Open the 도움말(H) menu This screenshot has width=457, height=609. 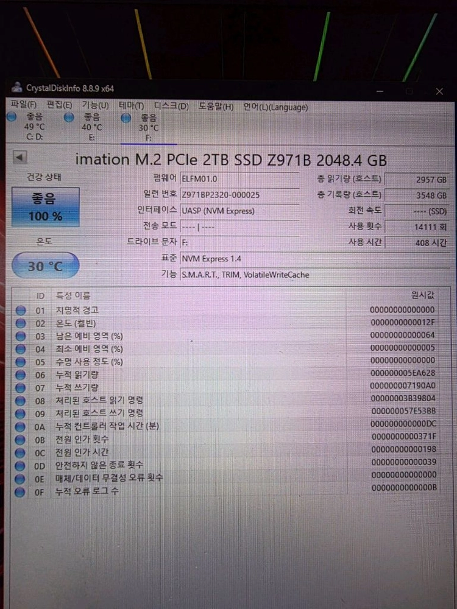(x=216, y=107)
